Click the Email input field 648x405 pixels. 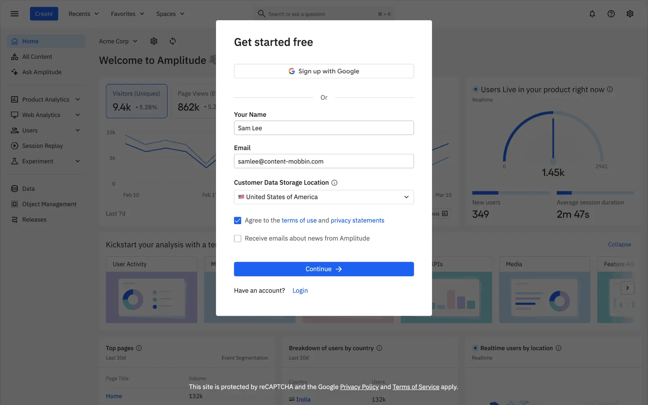324,161
